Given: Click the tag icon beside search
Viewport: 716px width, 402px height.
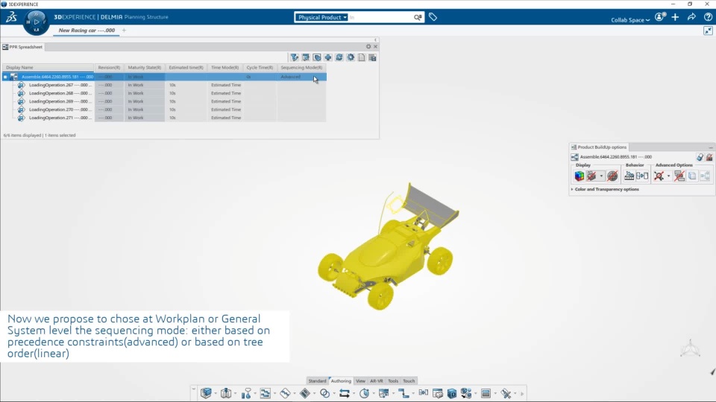Looking at the screenshot, I should tap(433, 17).
